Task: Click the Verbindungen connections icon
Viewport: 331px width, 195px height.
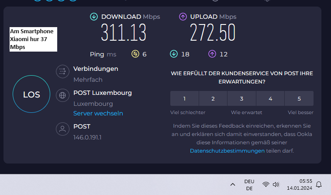Action: pos(62,71)
